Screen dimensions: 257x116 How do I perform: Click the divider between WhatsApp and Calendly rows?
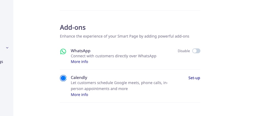(x=130, y=70)
